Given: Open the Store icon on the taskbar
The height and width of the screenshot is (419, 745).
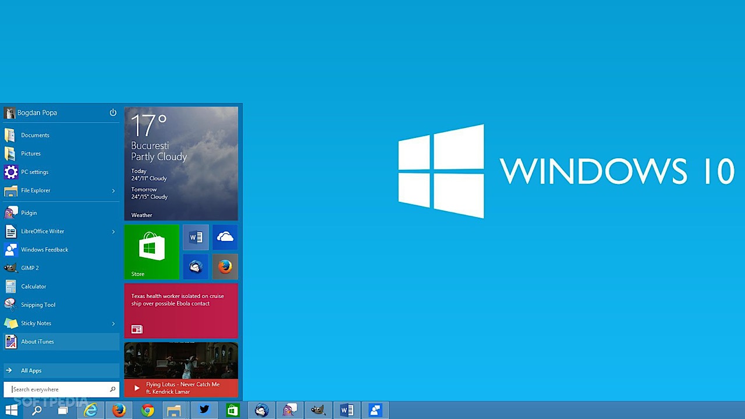Looking at the screenshot, I should coord(233,410).
